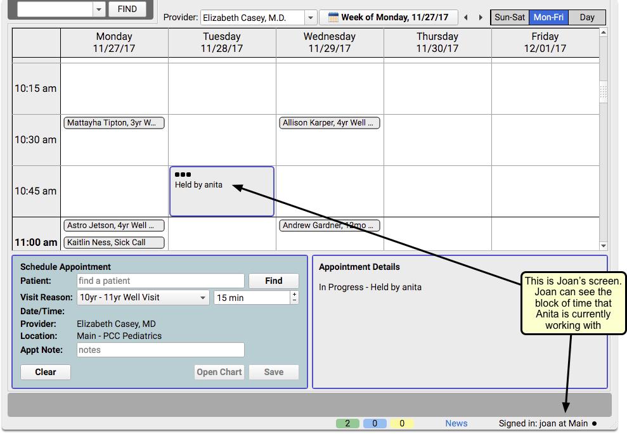Image resolution: width=627 pixels, height=434 pixels.
Task: Click the Open Chart button
Action: click(x=219, y=372)
